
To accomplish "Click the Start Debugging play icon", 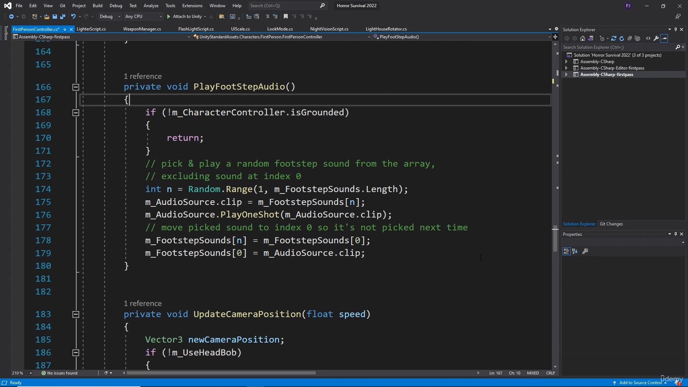I will [169, 16].
